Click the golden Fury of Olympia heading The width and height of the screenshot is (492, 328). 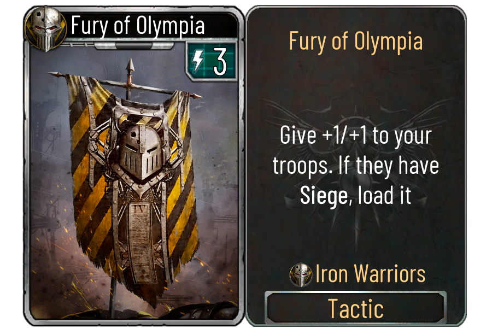pos(355,42)
